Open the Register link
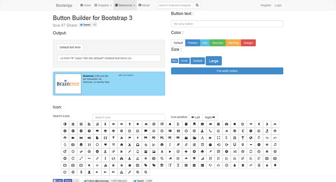 266,5
